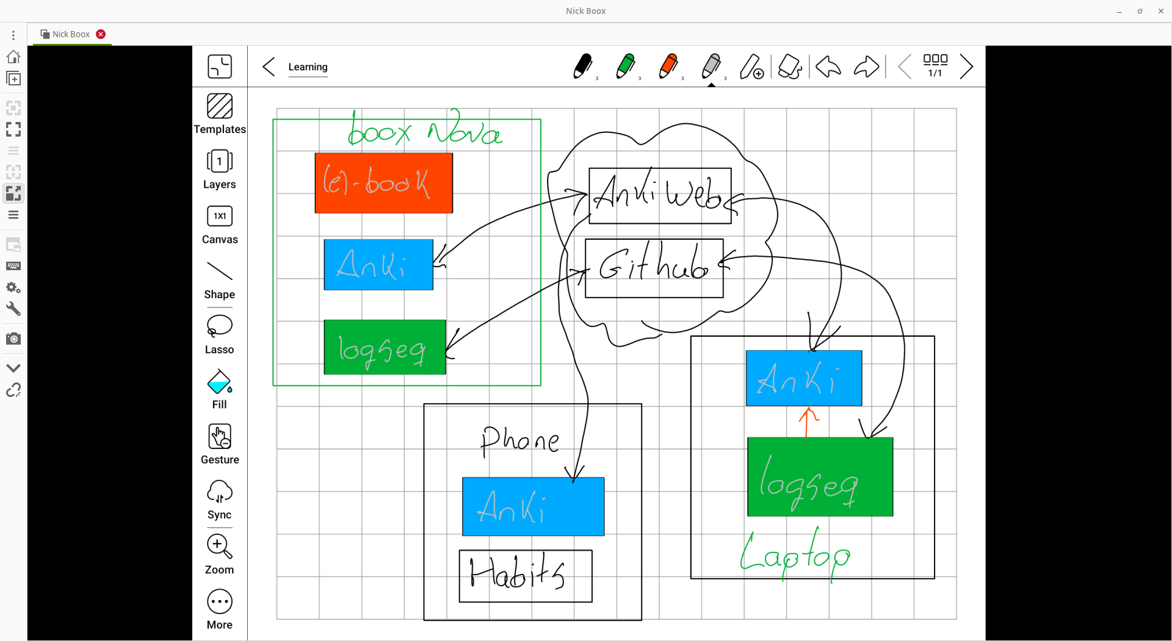The width and height of the screenshot is (1172, 641).
Task: Click the orange (e)-book box
Action: (x=384, y=183)
